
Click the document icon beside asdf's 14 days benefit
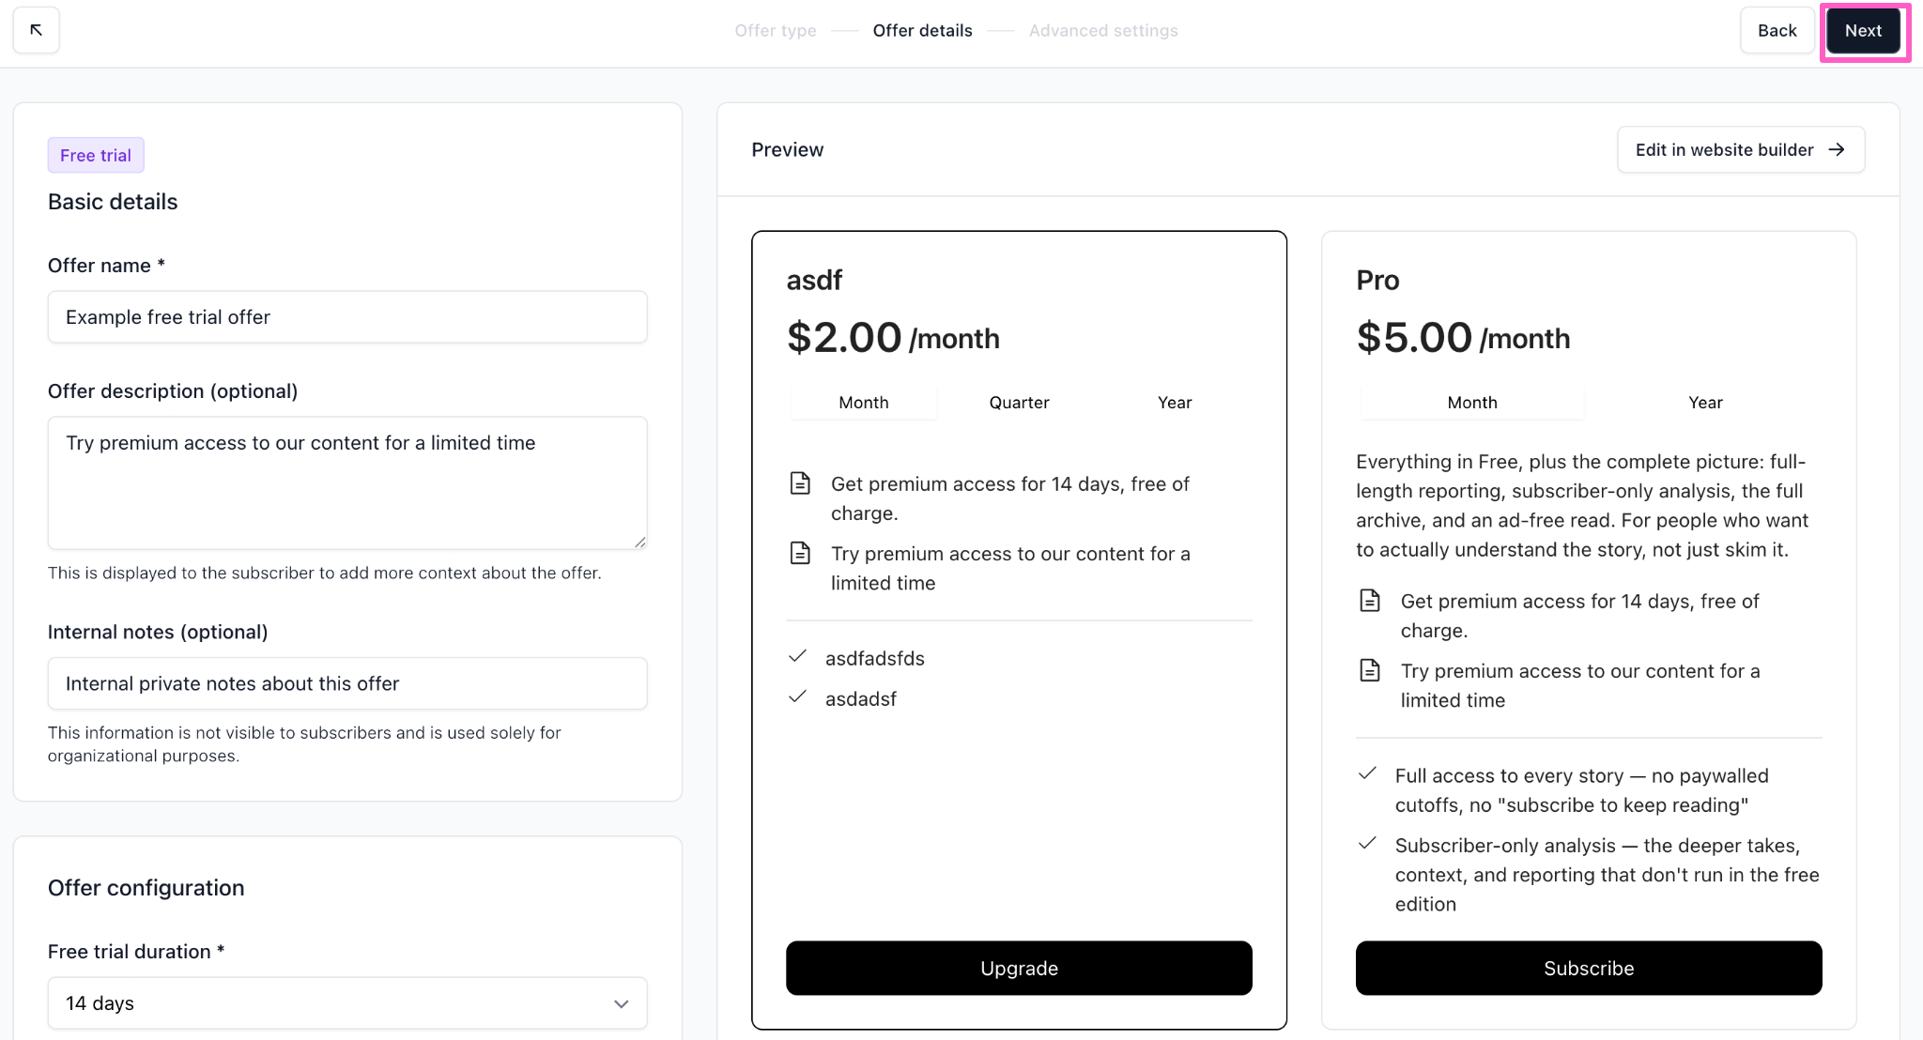pos(800,483)
